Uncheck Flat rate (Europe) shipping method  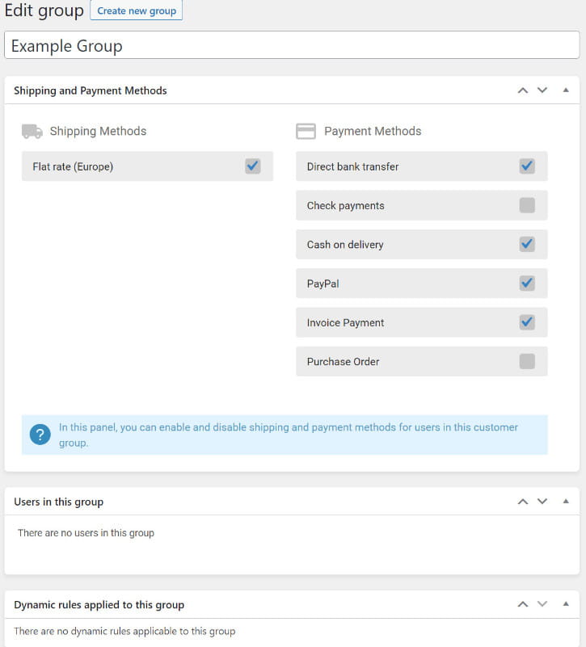click(x=253, y=166)
